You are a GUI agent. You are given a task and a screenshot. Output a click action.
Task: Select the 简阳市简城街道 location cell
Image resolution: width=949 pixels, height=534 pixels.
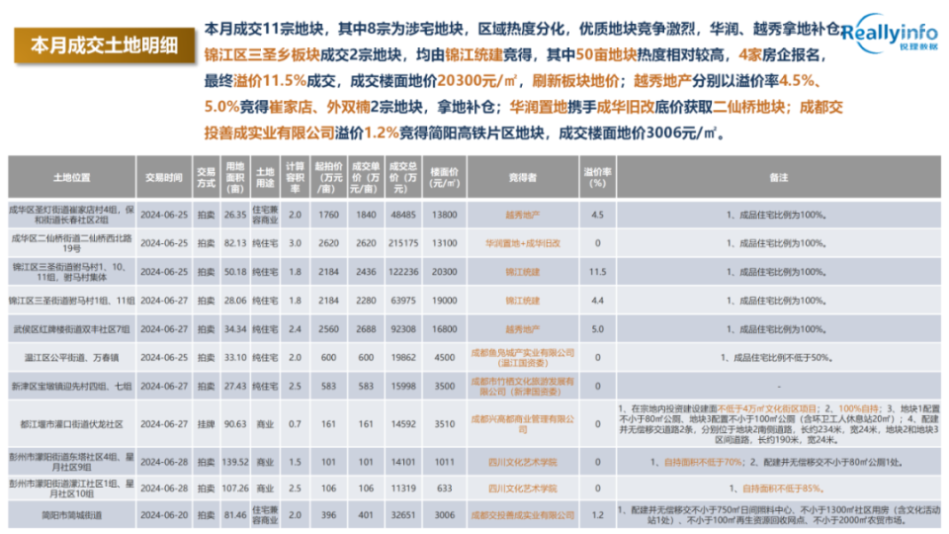[x=72, y=515]
